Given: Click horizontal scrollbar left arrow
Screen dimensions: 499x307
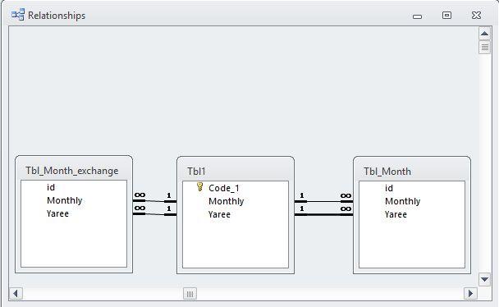Looking at the screenshot, I should 16,293.
